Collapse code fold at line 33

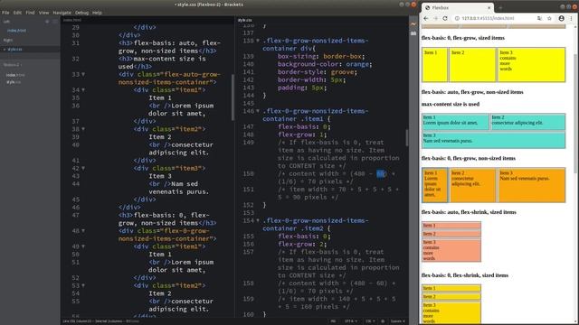tap(83, 74)
